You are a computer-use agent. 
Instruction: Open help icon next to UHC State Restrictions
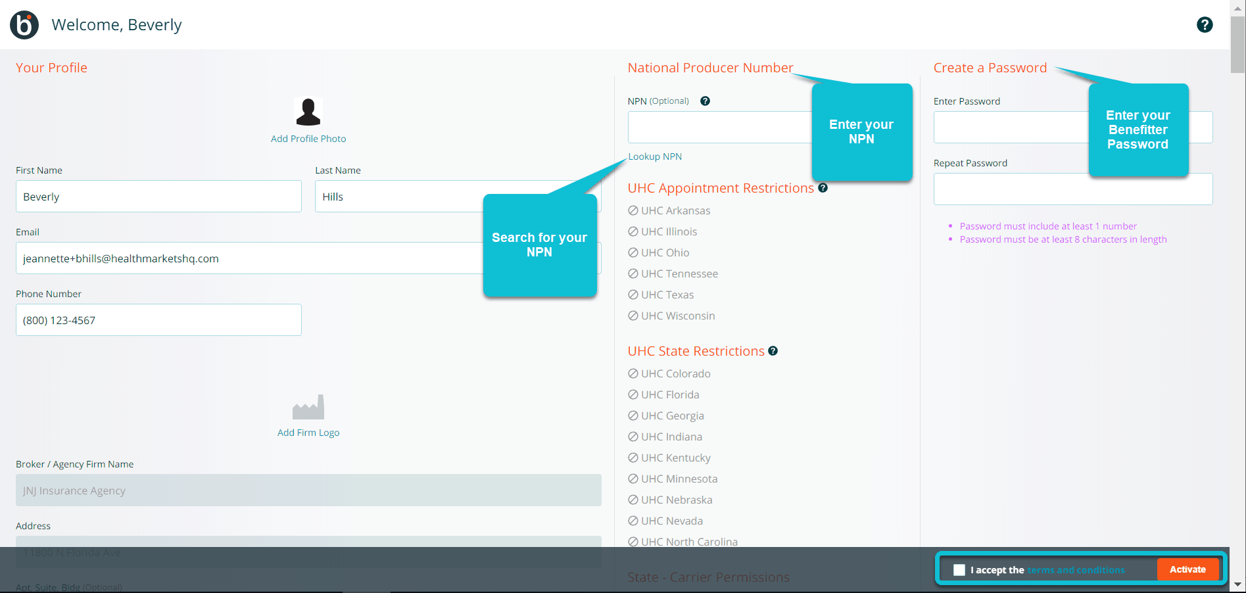(773, 351)
